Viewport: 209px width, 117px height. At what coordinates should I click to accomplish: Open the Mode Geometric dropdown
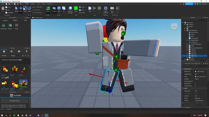point(40,7)
